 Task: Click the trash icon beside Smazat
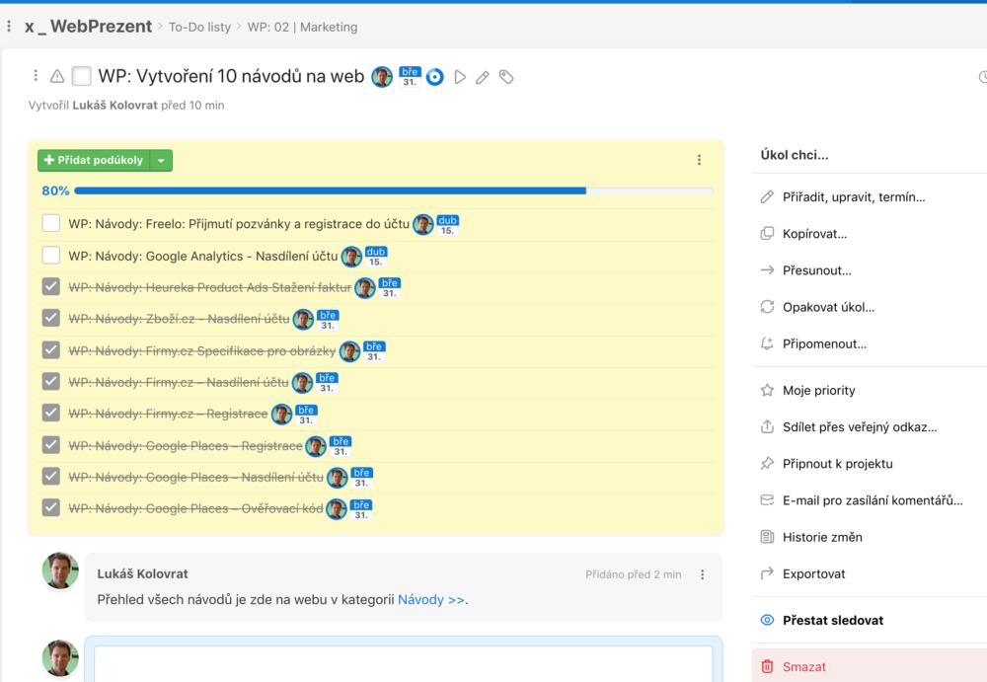(767, 667)
